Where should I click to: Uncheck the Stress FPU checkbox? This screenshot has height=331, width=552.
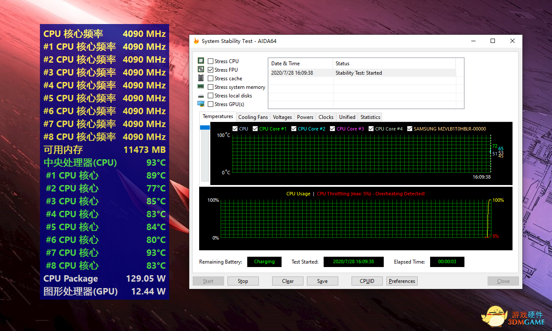(211, 70)
